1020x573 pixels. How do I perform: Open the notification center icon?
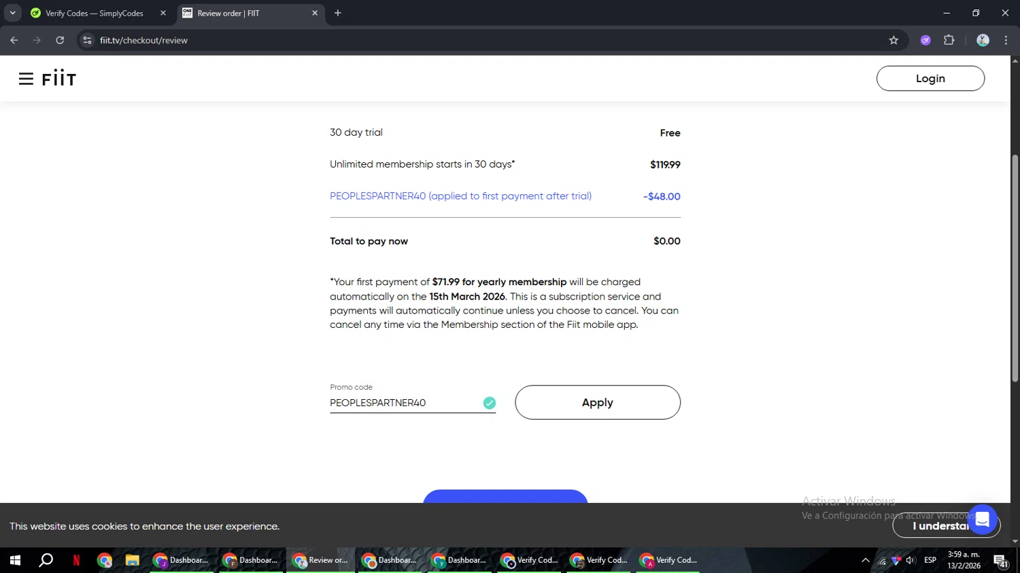pyautogui.click(x=1000, y=561)
